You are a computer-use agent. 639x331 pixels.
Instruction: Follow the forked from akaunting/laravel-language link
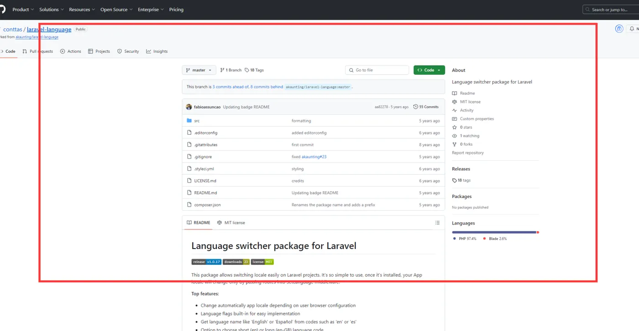37,37
